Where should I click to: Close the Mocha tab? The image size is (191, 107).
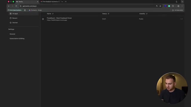(x=38, y=2)
